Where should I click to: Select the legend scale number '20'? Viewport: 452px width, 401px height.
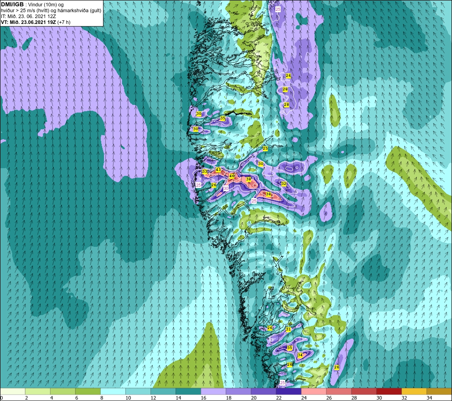(x=254, y=398)
